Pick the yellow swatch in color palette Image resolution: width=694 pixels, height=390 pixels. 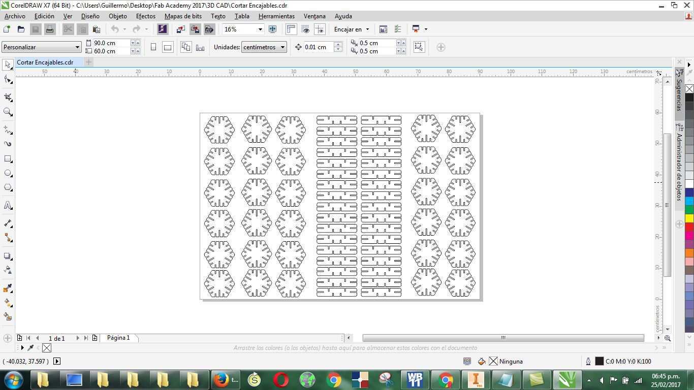pyautogui.click(x=689, y=218)
